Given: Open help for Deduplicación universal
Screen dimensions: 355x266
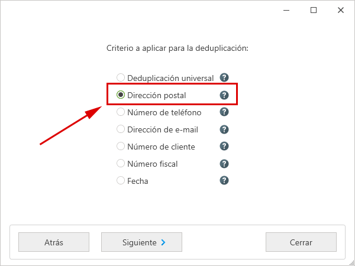Looking at the screenshot, I should tap(224, 78).
